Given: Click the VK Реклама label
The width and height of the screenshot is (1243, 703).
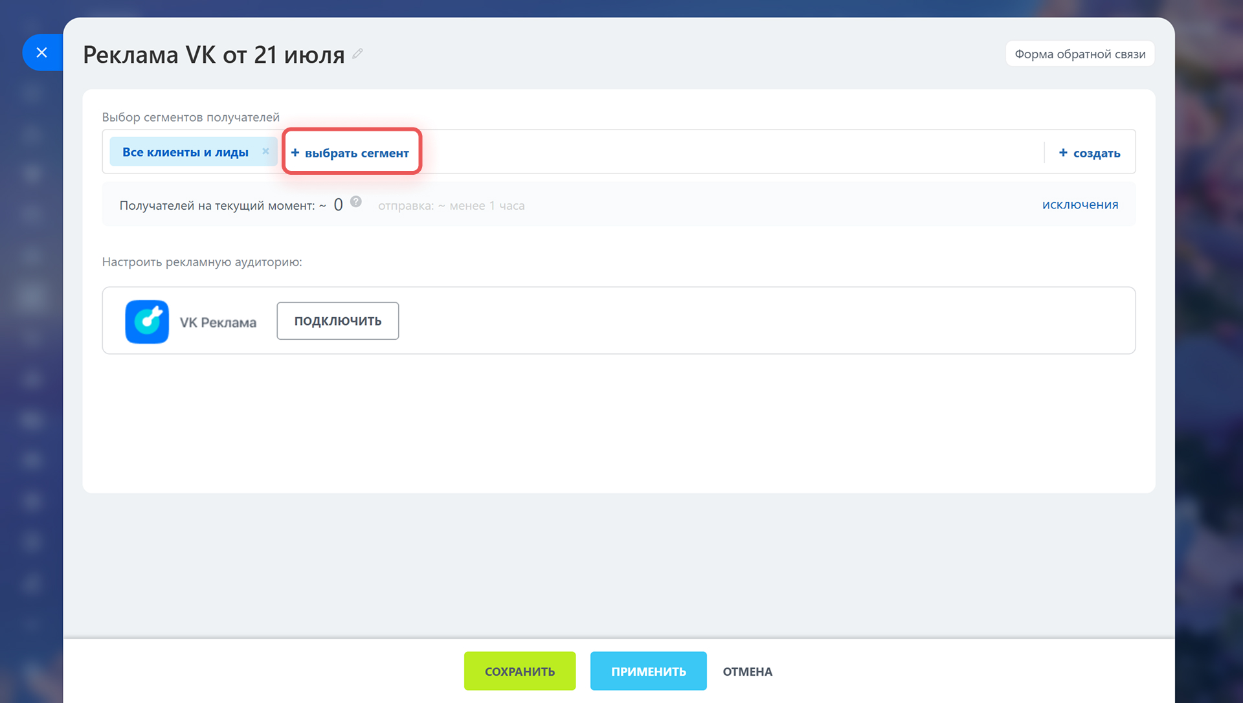Looking at the screenshot, I should 218,322.
